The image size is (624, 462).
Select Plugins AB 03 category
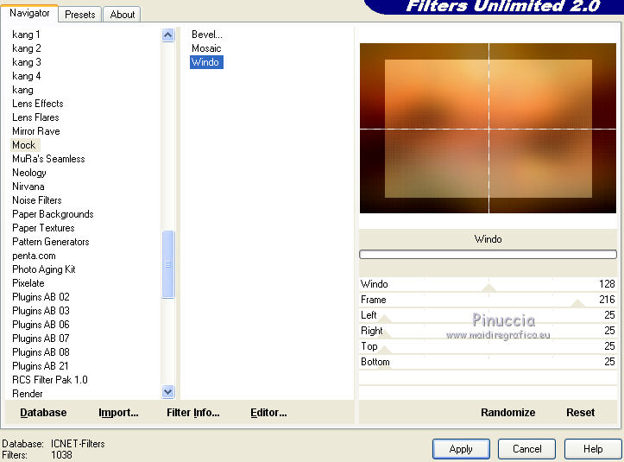click(x=41, y=311)
